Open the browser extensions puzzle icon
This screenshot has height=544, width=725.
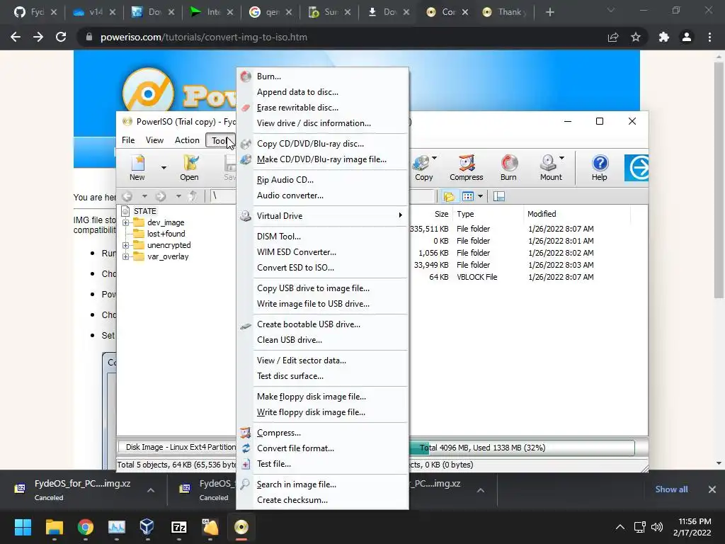click(x=663, y=37)
